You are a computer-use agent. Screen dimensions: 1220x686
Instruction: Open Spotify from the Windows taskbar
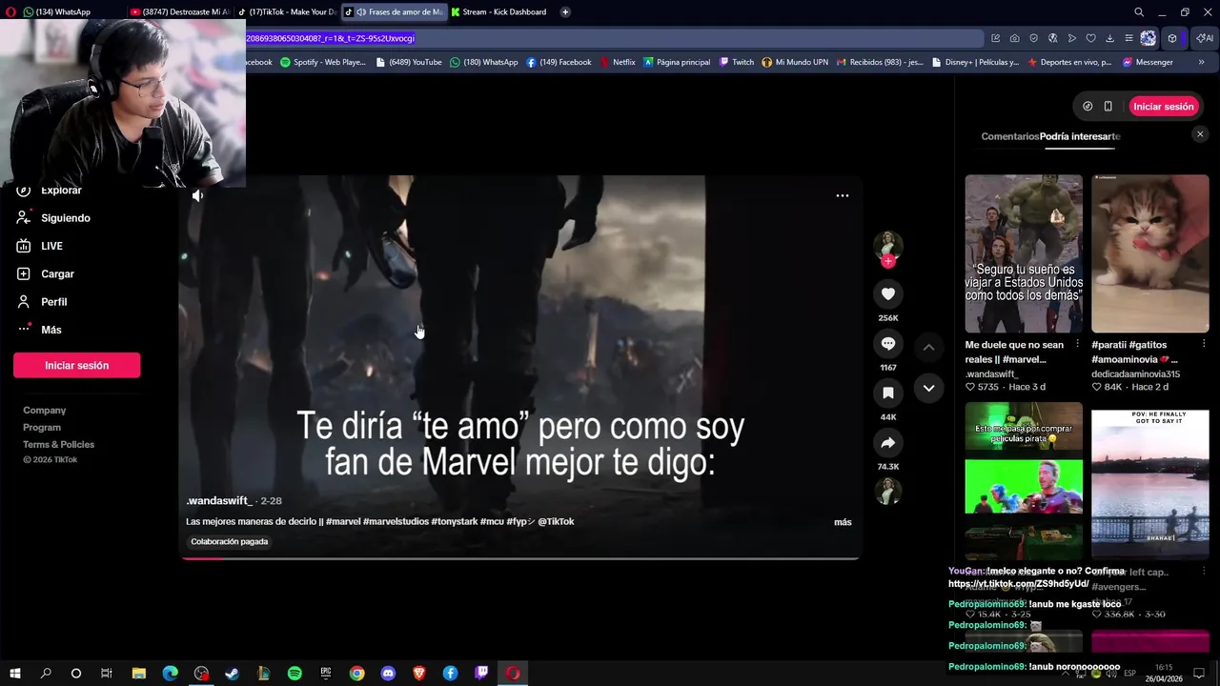point(295,674)
